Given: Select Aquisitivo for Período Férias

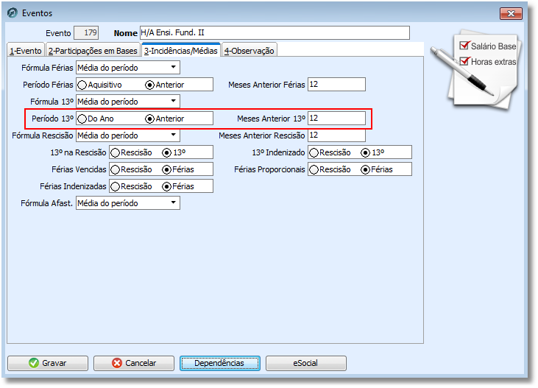Looking at the screenshot, I should coord(82,85).
